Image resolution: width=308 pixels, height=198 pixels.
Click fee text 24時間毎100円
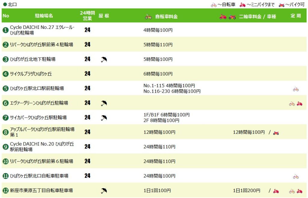pyautogui.click(x=159, y=176)
